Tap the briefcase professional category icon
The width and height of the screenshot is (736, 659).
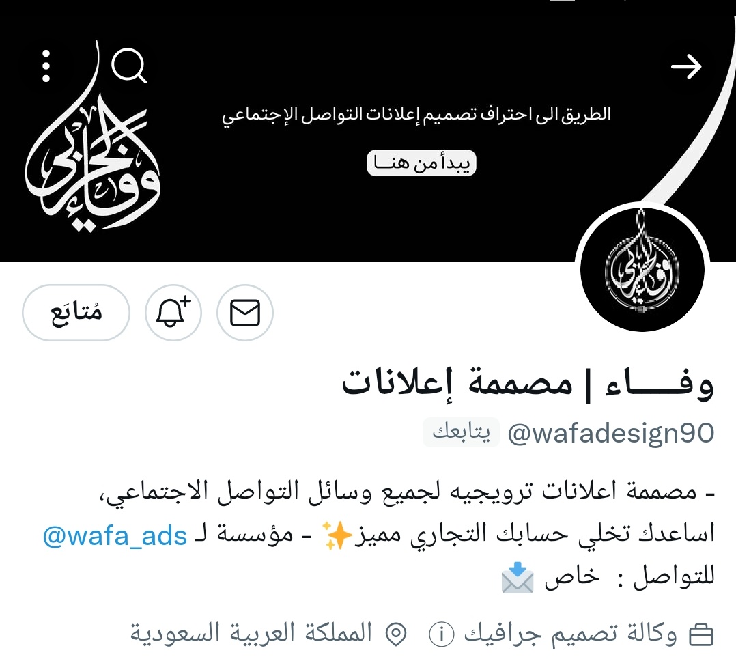[700, 635]
